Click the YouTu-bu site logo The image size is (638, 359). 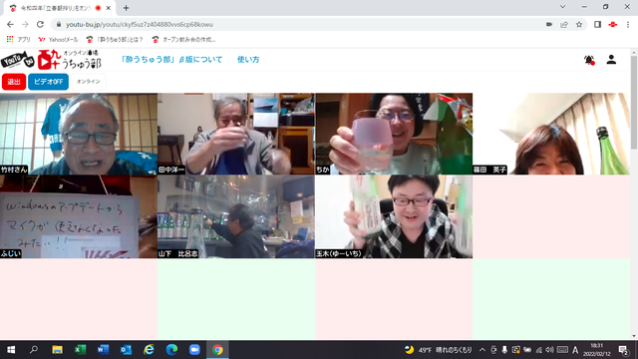coord(51,60)
